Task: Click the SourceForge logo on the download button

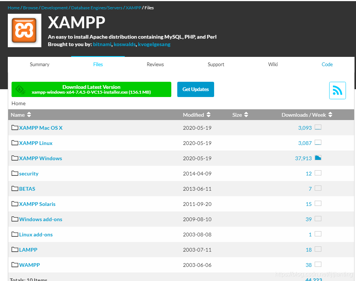Action: [x=20, y=90]
